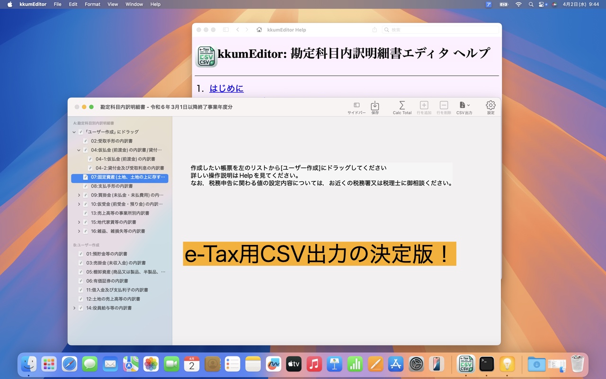This screenshot has height=379, width=606.
Task: Open System Settings from the Dock
Action: pyautogui.click(x=416, y=364)
